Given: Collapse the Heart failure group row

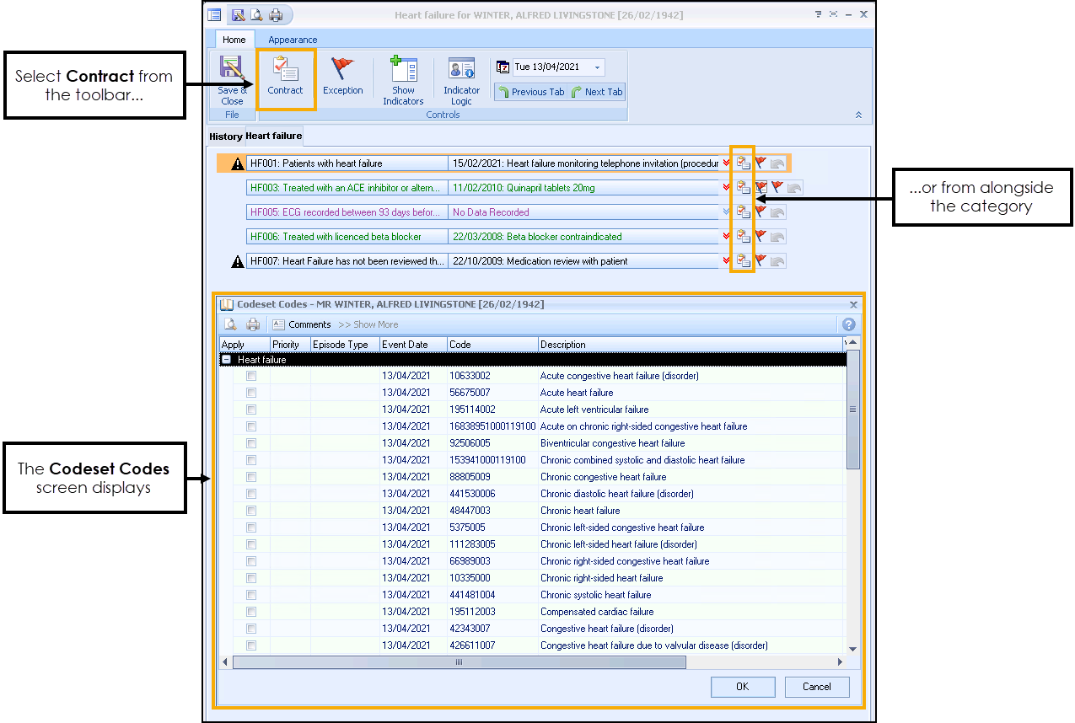Looking at the screenshot, I should [227, 360].
